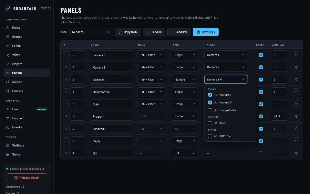
Task: Click drag handle on Mindenki row
Action: click(66, 129)
